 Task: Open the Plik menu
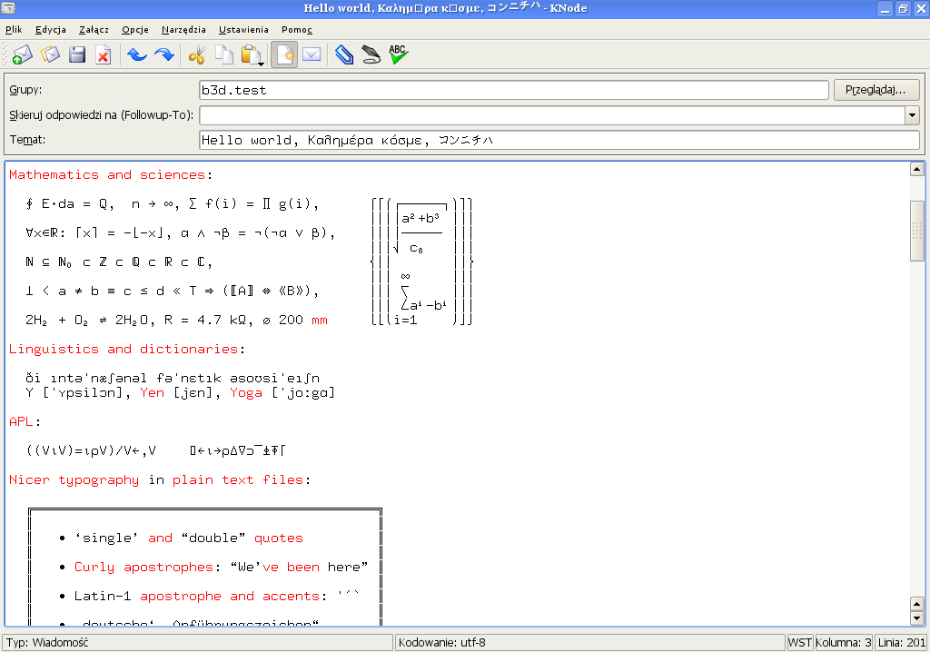(x=14, y=30)
